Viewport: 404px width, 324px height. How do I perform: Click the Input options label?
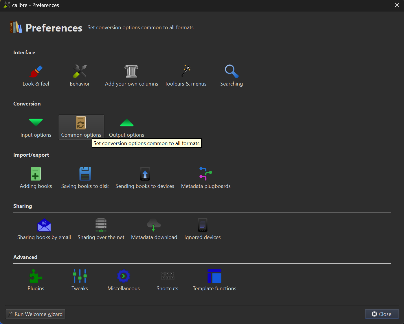click(x=36, y=135)
